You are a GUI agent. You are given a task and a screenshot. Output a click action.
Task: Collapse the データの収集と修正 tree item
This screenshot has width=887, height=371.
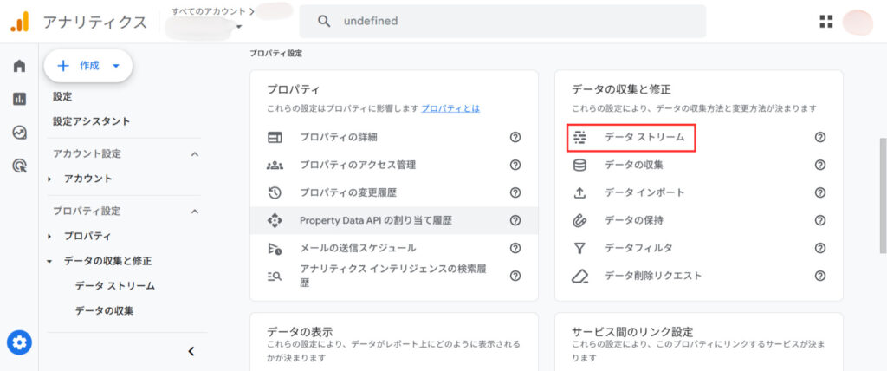click(x=49, y=261)
